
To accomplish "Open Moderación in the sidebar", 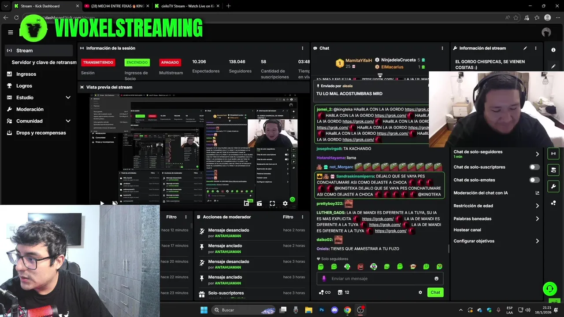I will click(30, 109).
